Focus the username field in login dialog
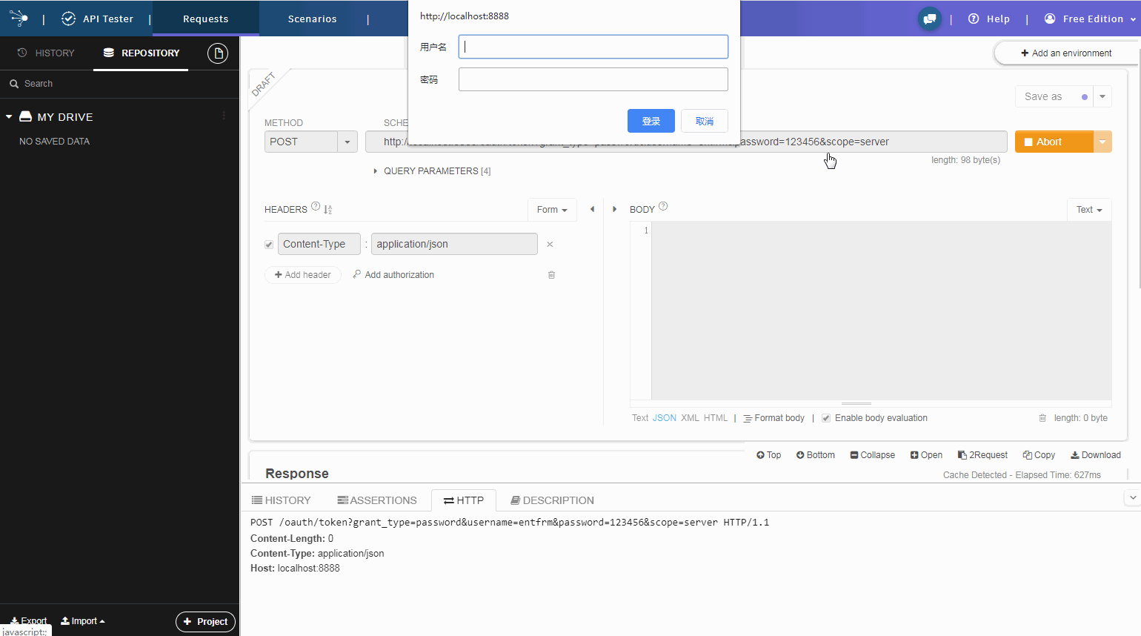 [x=593, y=47]
